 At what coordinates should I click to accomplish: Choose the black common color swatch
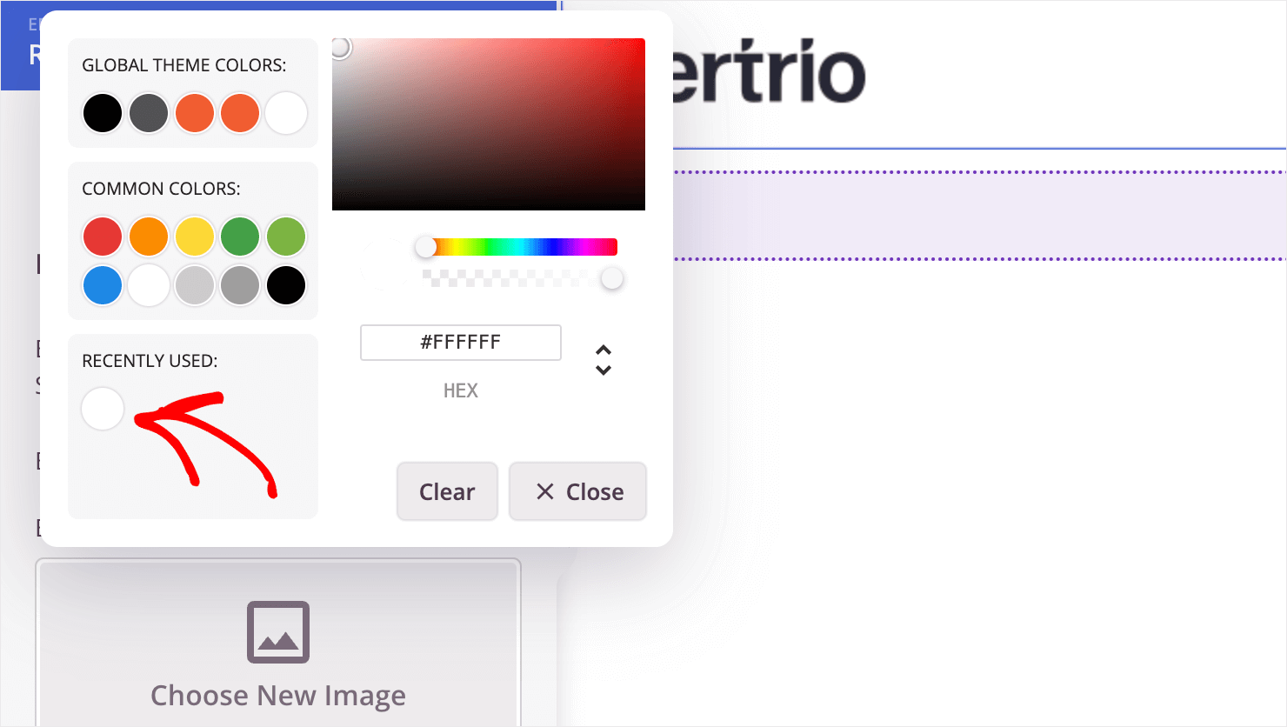click(x=286, y=285)
